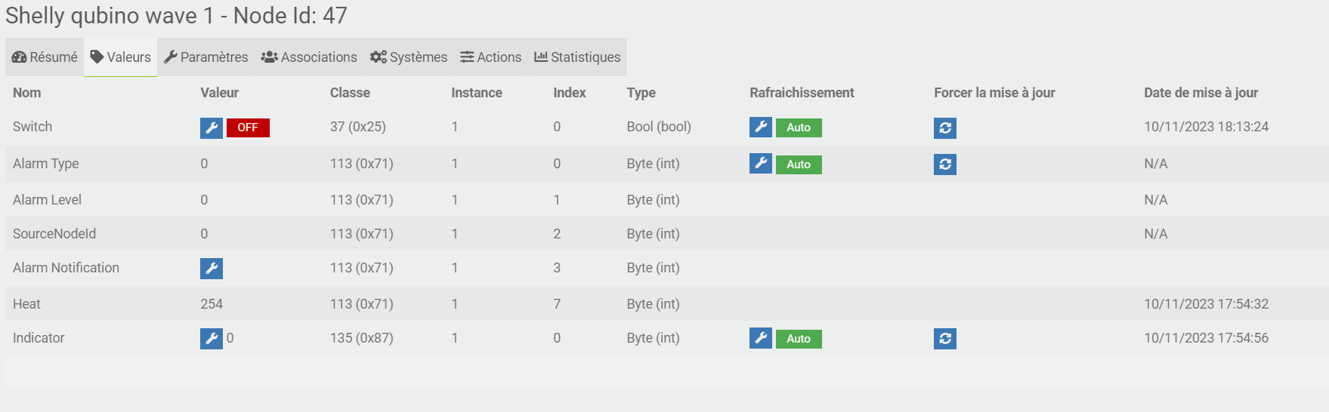The height and width of the screenshot is (412, 1329).
Task: Open the Paramètres tab
Action: 206,57
